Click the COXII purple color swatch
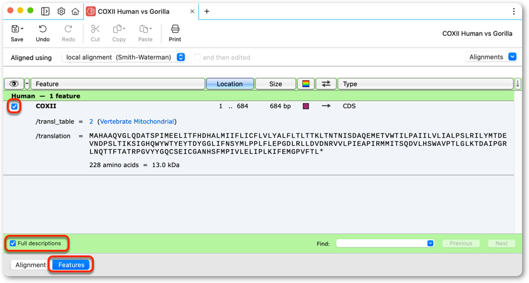Screen dimensions: 529x283 tap(306, 106)
